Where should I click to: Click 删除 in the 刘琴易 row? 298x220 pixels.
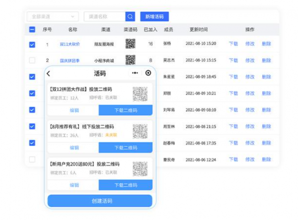click(266, 110)
